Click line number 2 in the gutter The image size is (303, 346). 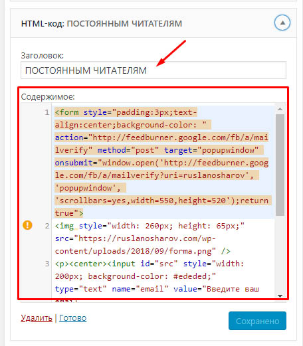point(47,226)
